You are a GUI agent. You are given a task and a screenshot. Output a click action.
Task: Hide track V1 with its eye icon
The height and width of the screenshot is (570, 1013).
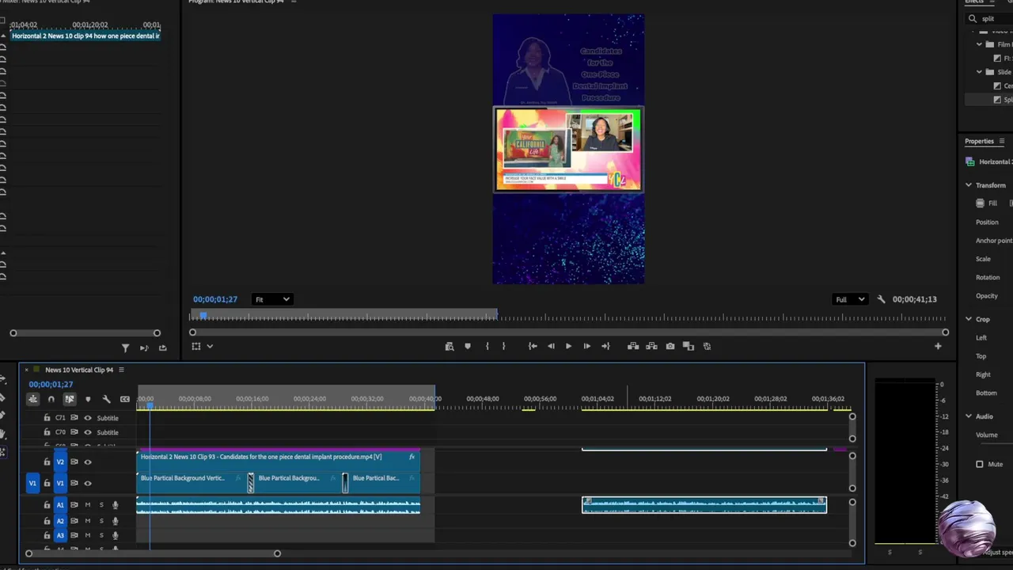[88, 483]
